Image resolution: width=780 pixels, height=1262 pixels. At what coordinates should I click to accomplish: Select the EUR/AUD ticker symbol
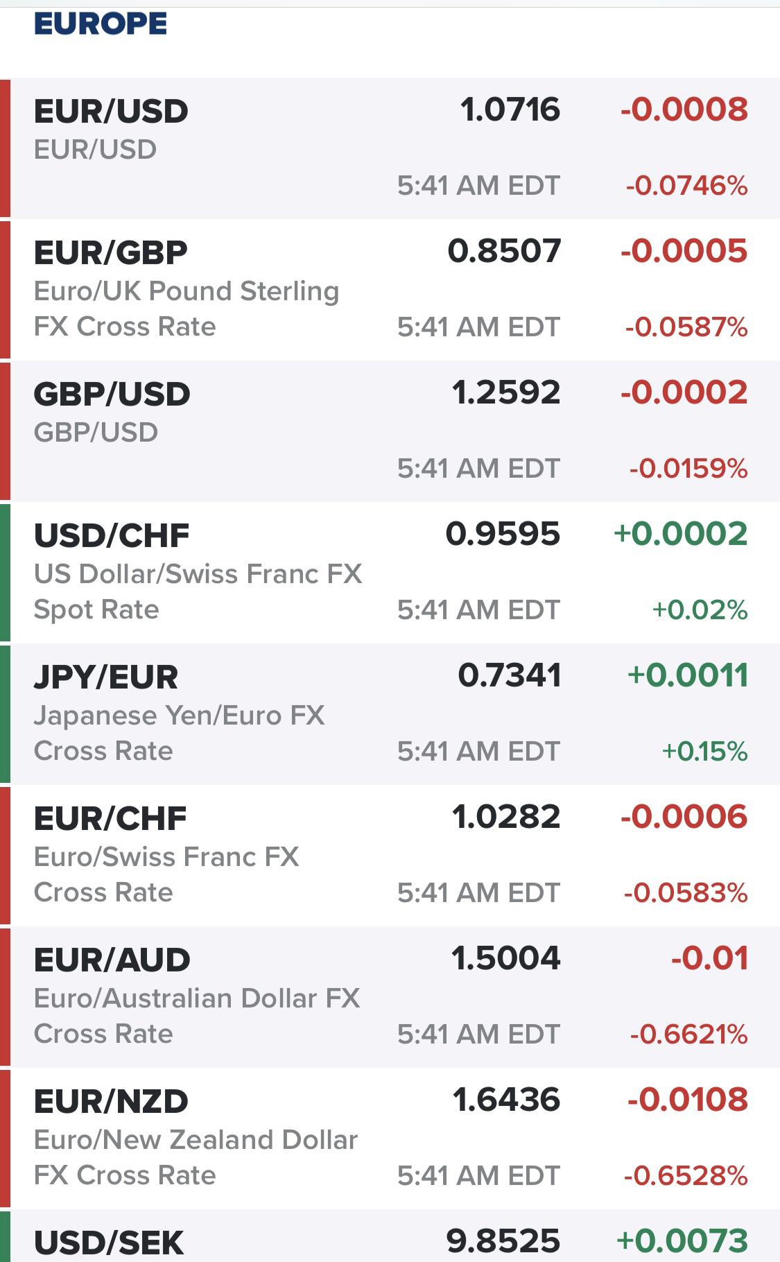112,960
